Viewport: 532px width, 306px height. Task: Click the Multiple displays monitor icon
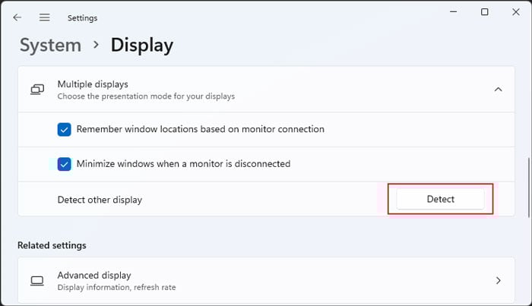coord(37,90)
